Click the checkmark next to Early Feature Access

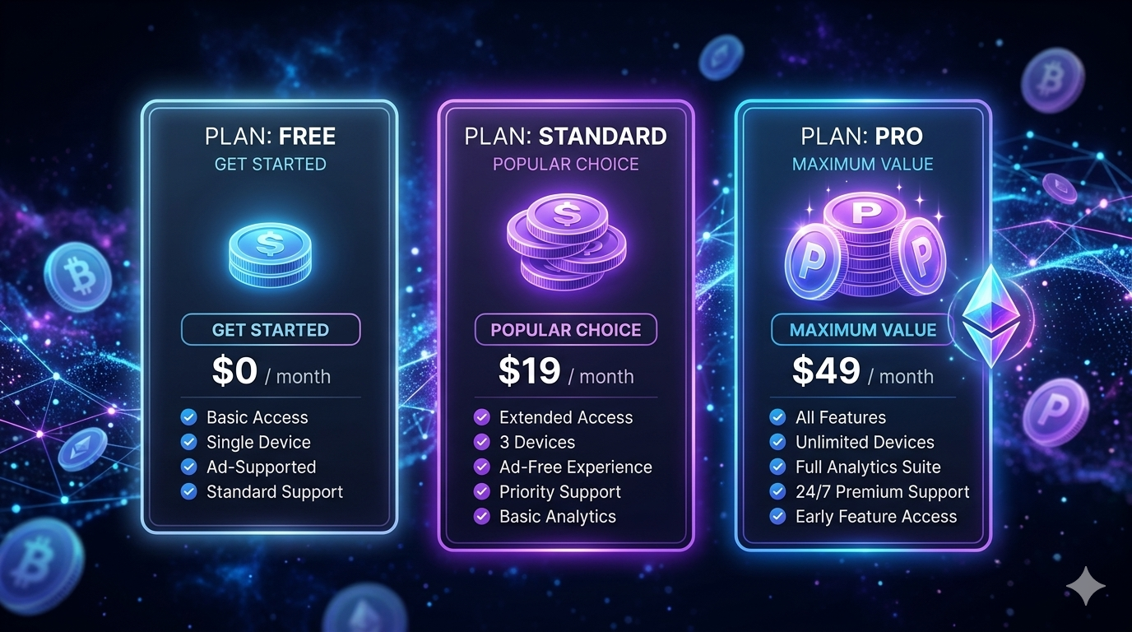pos(777,516)
